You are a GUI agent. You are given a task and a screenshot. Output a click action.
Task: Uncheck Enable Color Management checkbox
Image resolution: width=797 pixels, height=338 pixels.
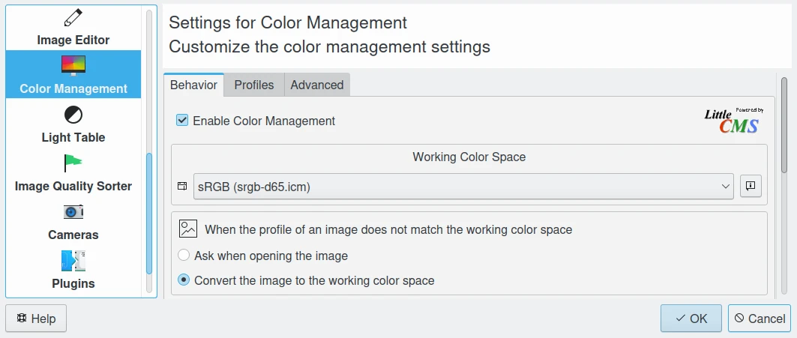click(182, 121)
